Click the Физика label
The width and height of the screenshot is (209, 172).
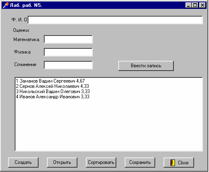click(22, 52)
